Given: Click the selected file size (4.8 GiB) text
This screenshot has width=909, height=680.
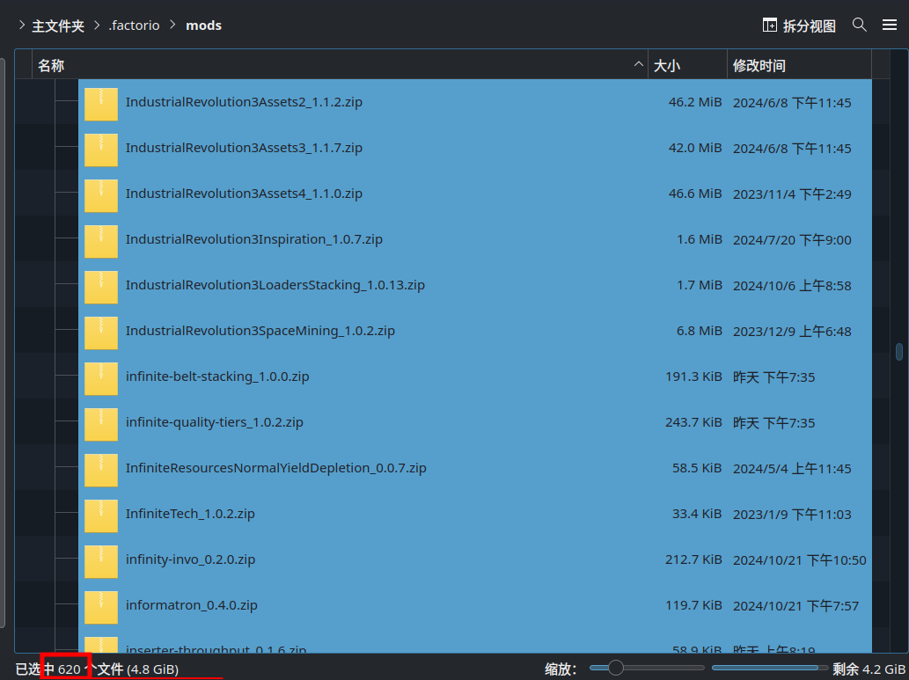Looking at the screenshot, I should click(152, 669).
